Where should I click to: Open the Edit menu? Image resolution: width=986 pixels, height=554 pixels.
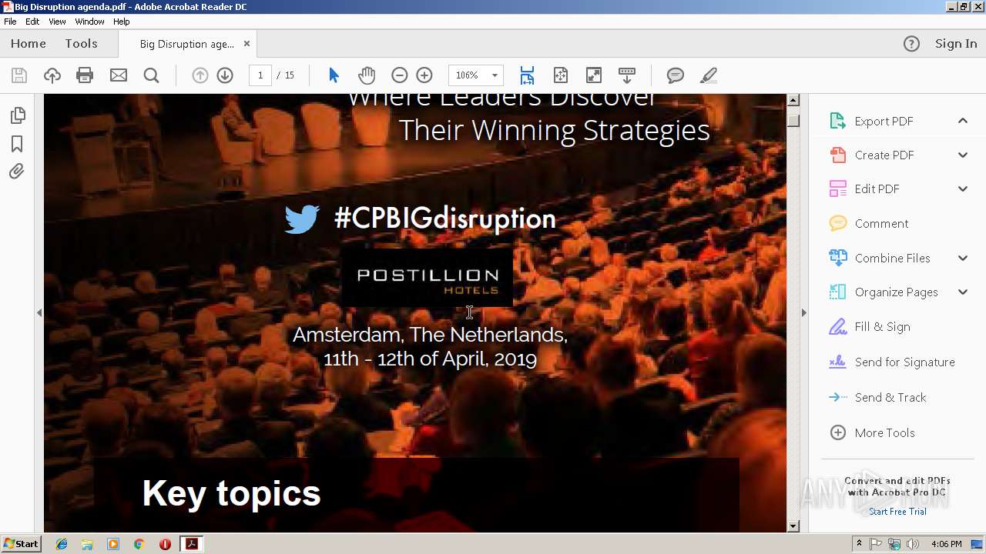click(x=32, y=22)
